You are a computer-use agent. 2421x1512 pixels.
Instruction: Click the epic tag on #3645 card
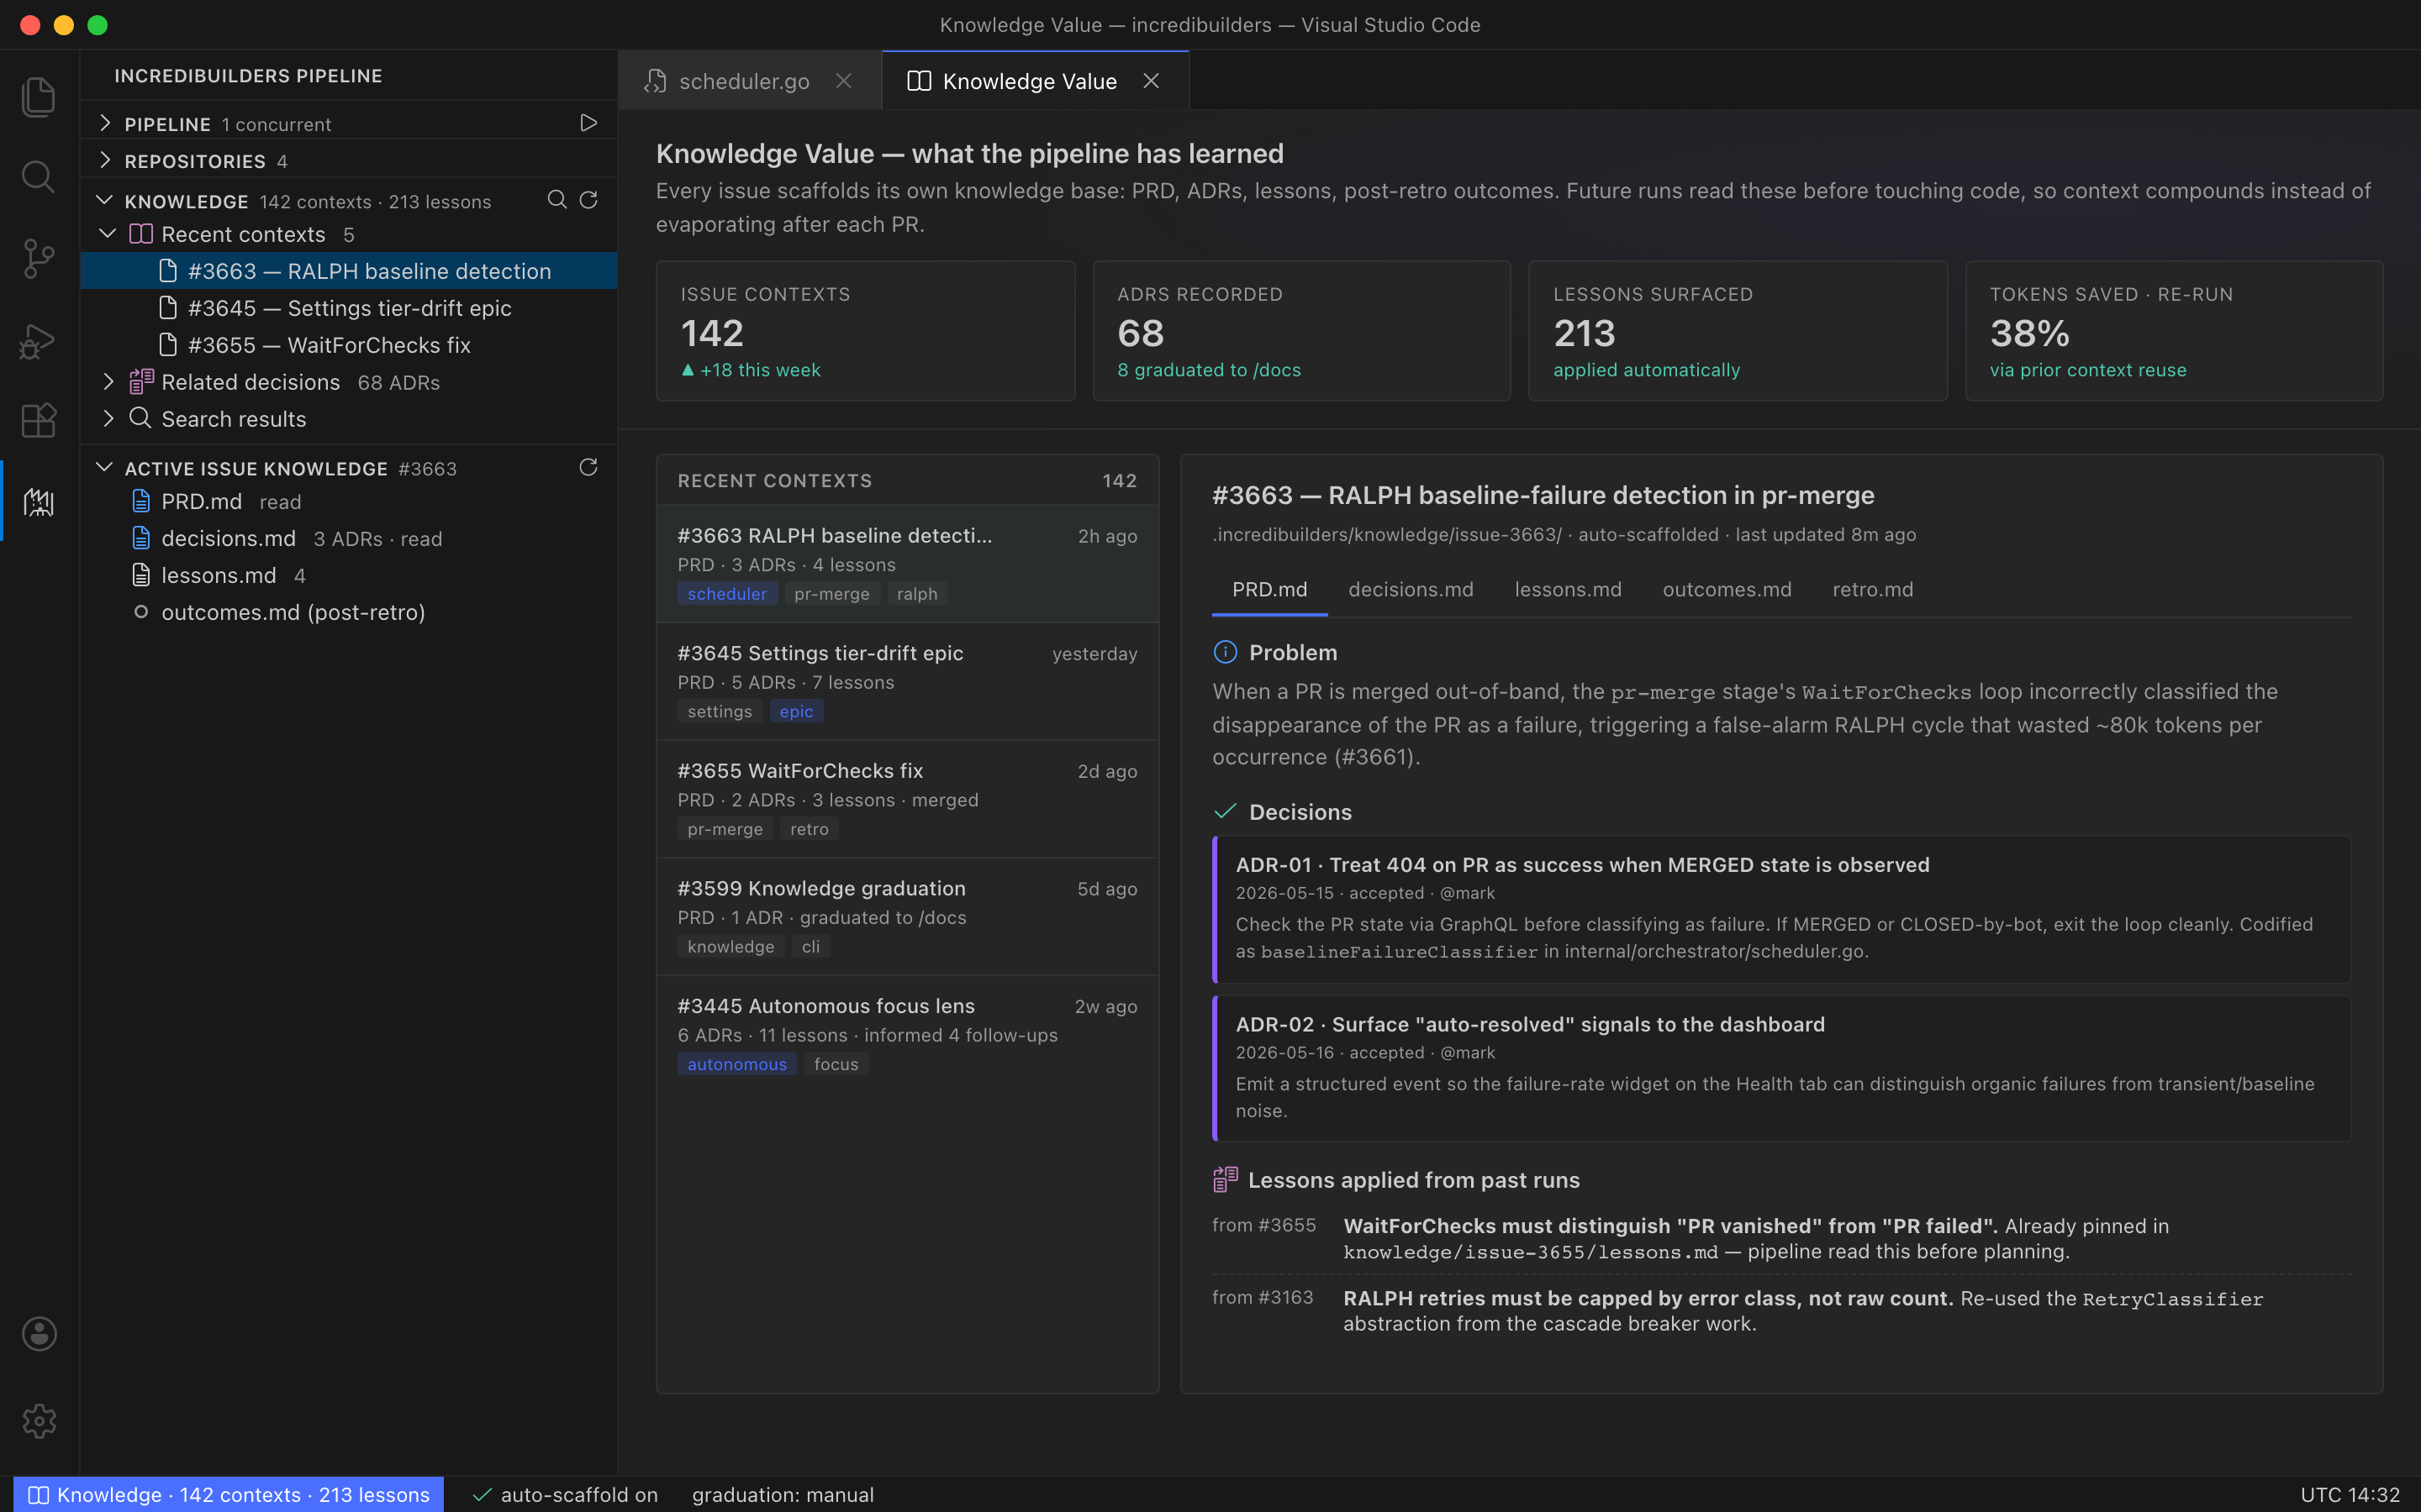796,711
